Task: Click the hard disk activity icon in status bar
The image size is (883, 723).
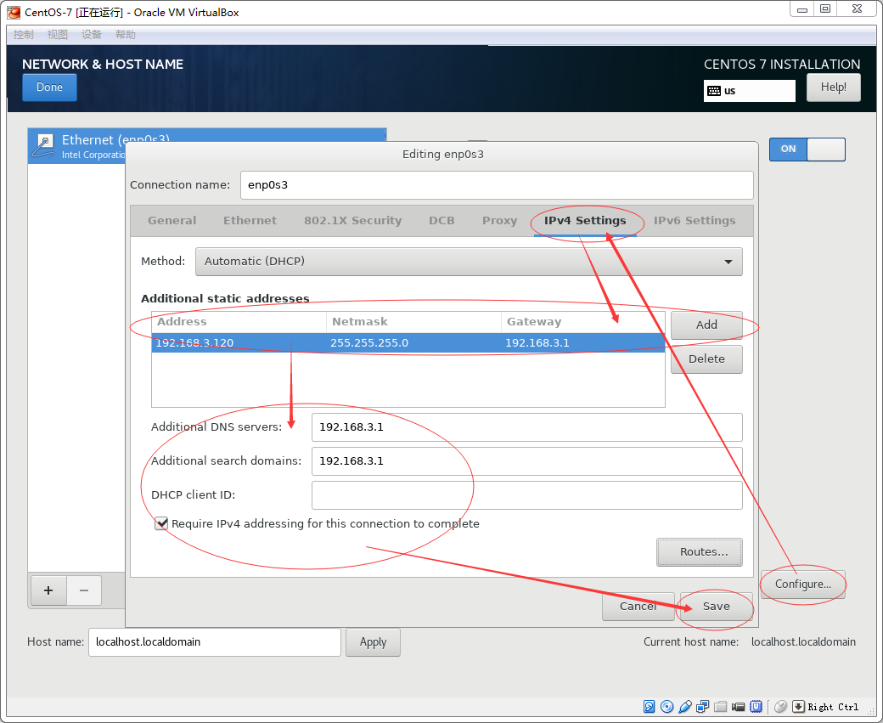Action: coord(650,707)
